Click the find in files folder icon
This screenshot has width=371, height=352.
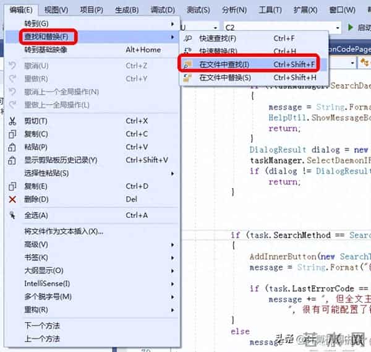[x=188, y=64]
